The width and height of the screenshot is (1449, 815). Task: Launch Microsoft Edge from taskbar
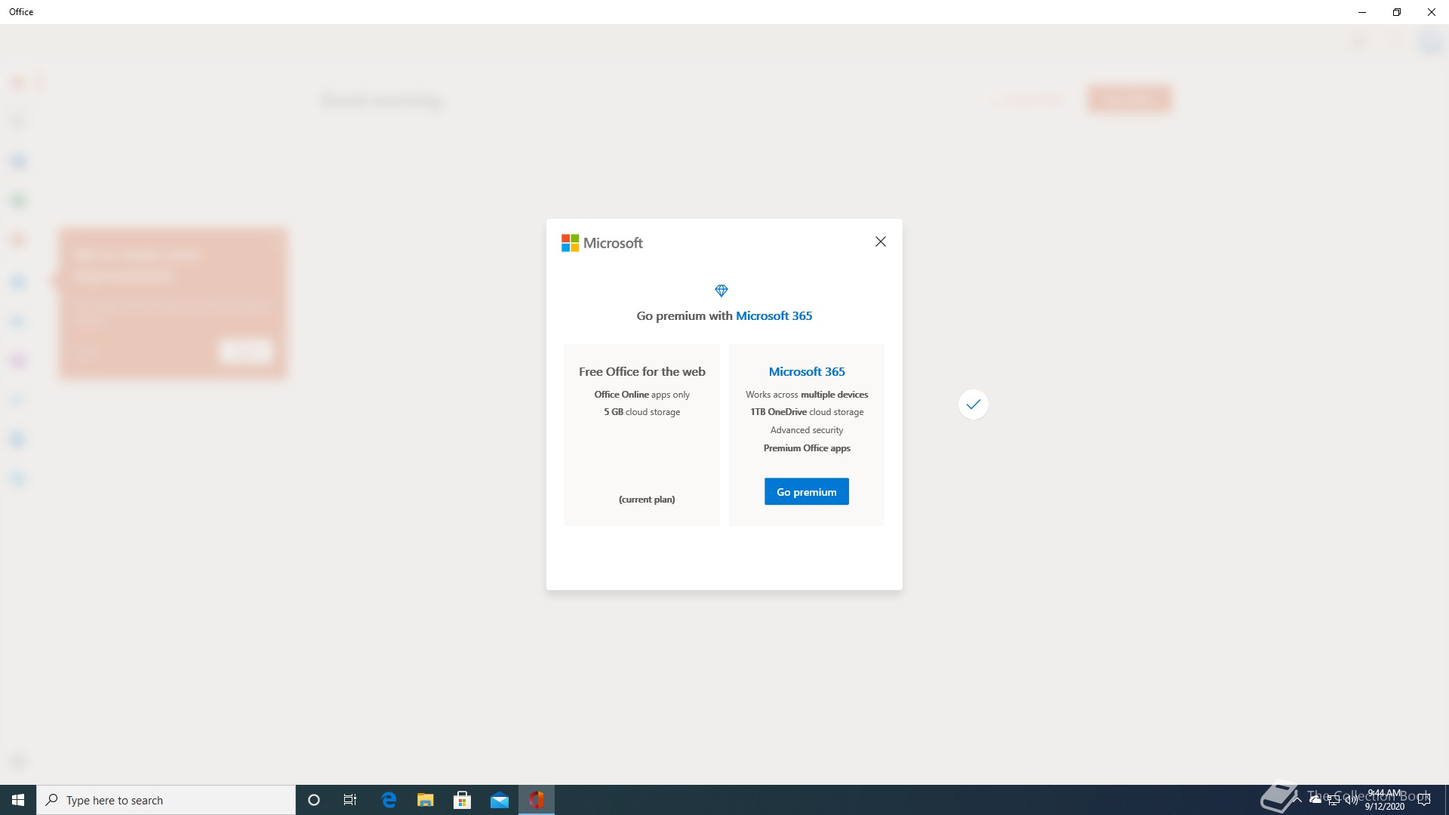click(389, 800)
